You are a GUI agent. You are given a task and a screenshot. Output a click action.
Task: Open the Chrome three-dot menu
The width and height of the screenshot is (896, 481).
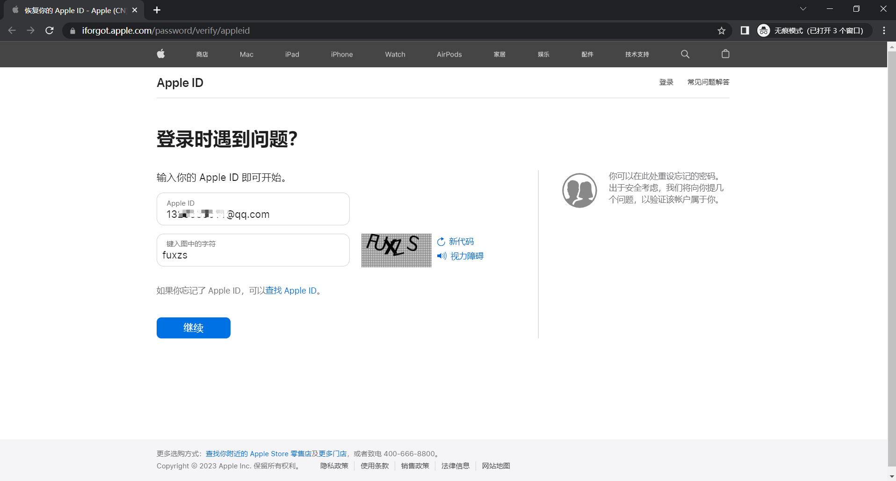(884, 30)
